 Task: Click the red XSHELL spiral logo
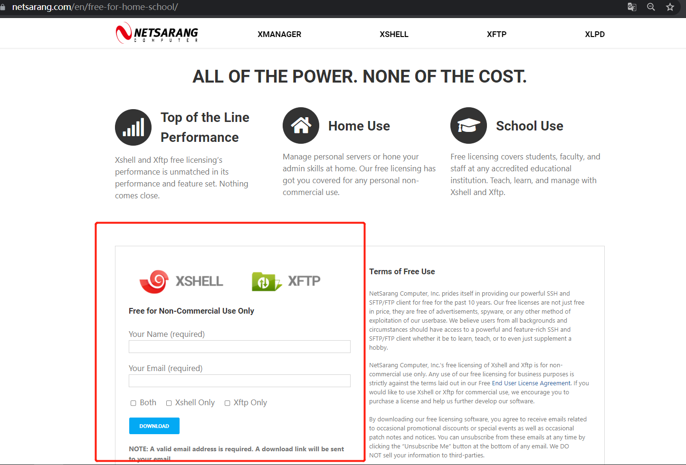[x=154, y=281]
